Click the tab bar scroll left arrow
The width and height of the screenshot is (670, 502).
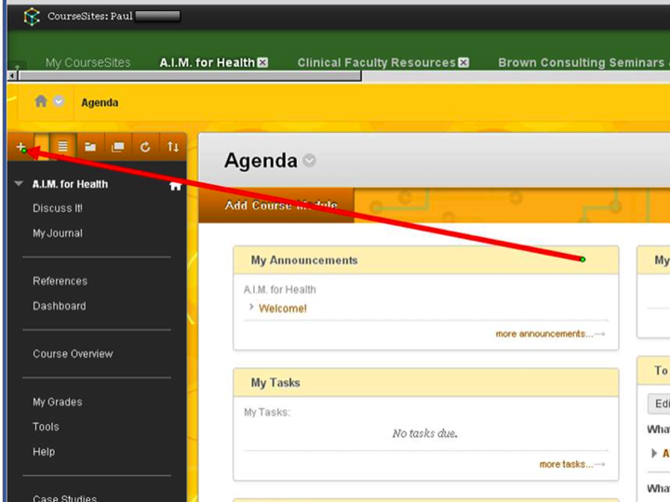(x=12, y=76)
